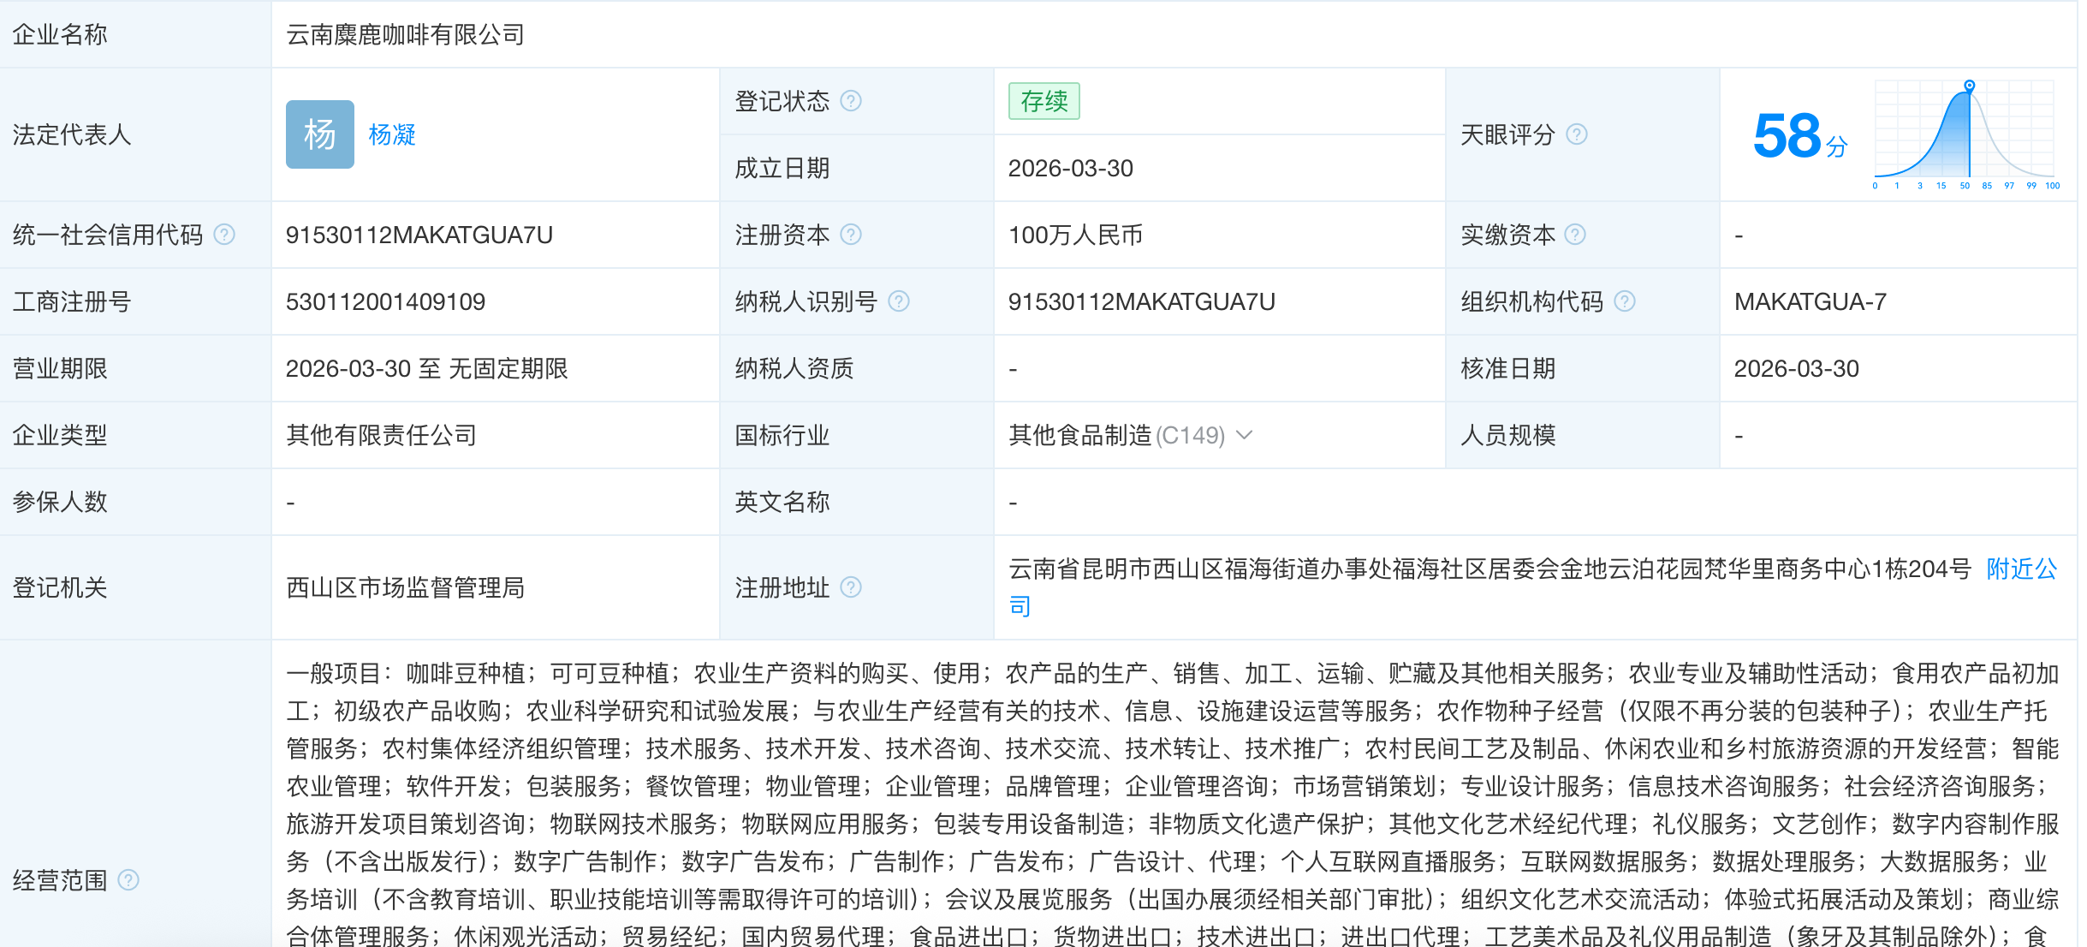Click help icon beside 登记状态
Screen dimensions: 2087x947
(x=850, y=101)
